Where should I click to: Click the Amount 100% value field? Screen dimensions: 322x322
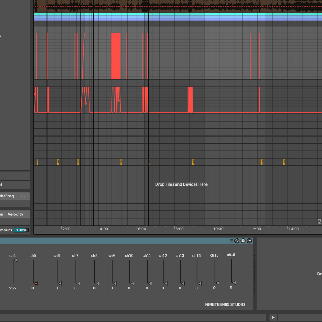(21, 230)
